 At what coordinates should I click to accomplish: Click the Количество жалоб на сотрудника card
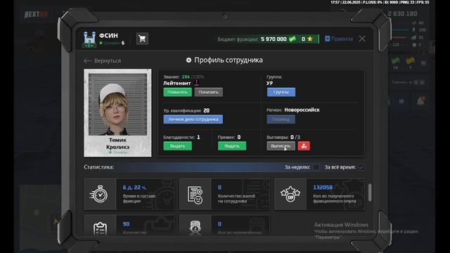click(224, 194)
